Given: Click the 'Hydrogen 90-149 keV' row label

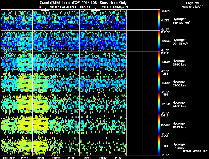Looking at the screenshot, I should coord(180,42).
